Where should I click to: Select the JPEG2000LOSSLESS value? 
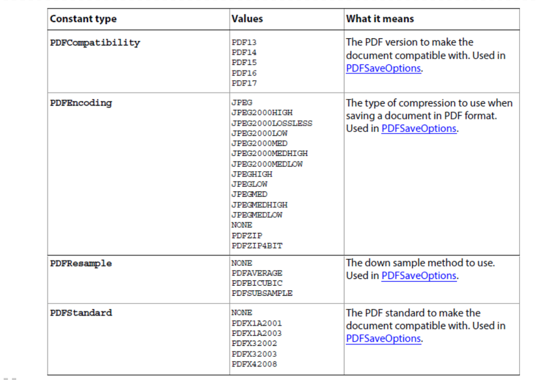tap(271, 123)
